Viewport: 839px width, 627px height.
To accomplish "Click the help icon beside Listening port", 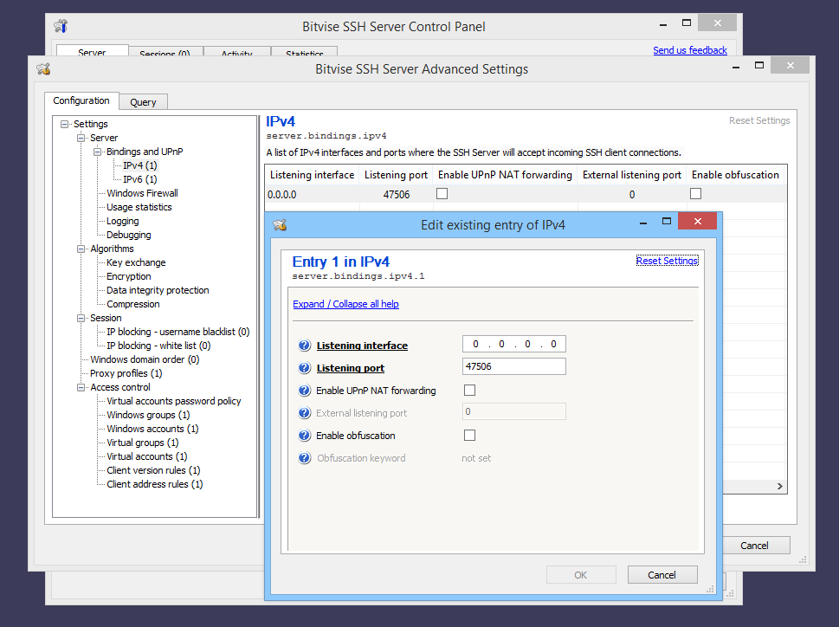I will pos(304,367).
